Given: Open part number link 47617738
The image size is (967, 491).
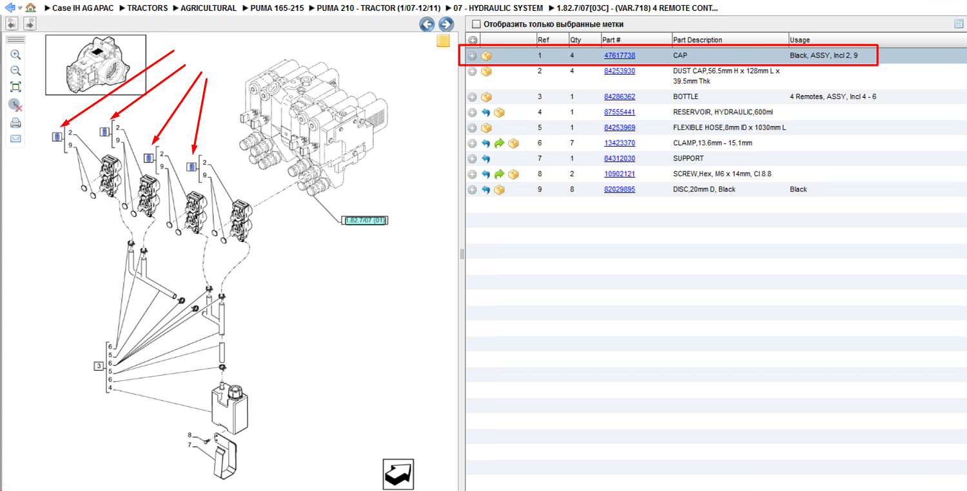Looking at the screenshot, I should [620, 55].
